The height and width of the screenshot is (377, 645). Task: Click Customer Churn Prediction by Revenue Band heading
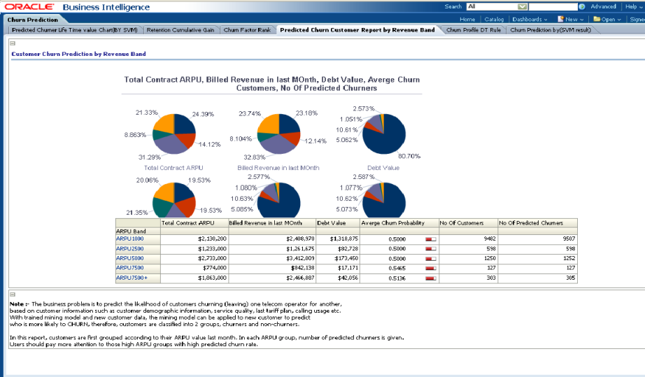coord(78,54)
